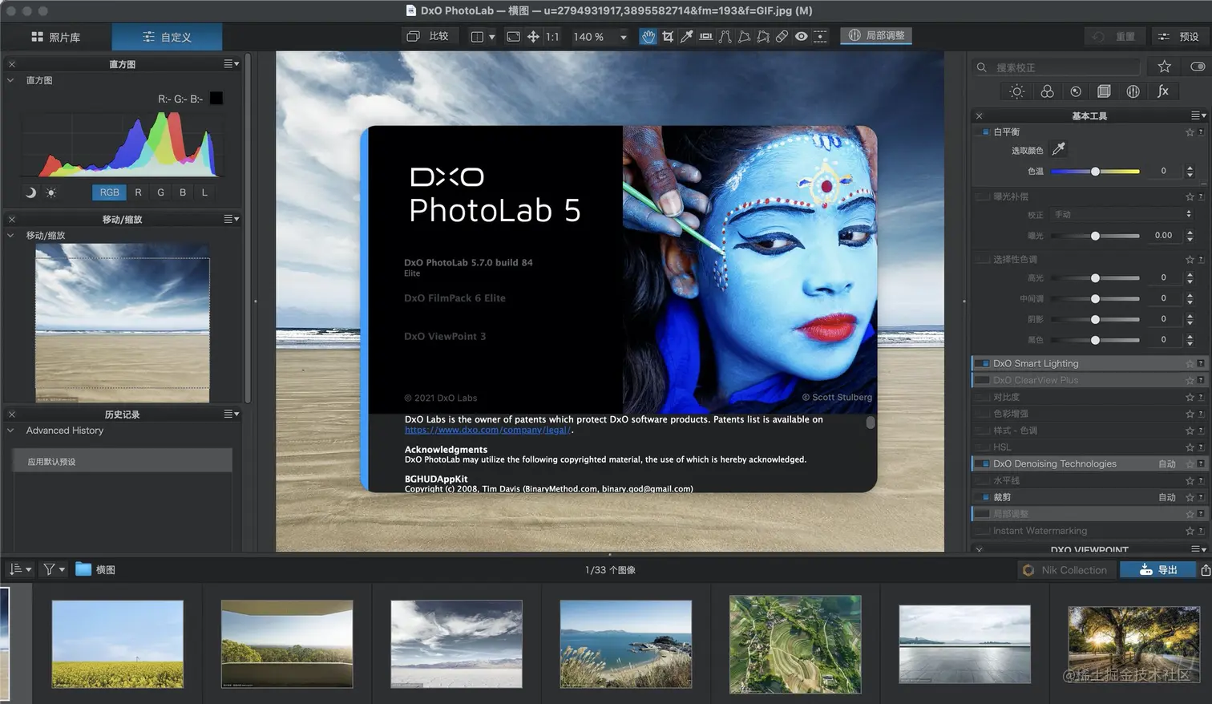The width and height of the screenshot is (1212, 704).
Task: Enable Instant Watermarking switch
Action: pos(984,531)
